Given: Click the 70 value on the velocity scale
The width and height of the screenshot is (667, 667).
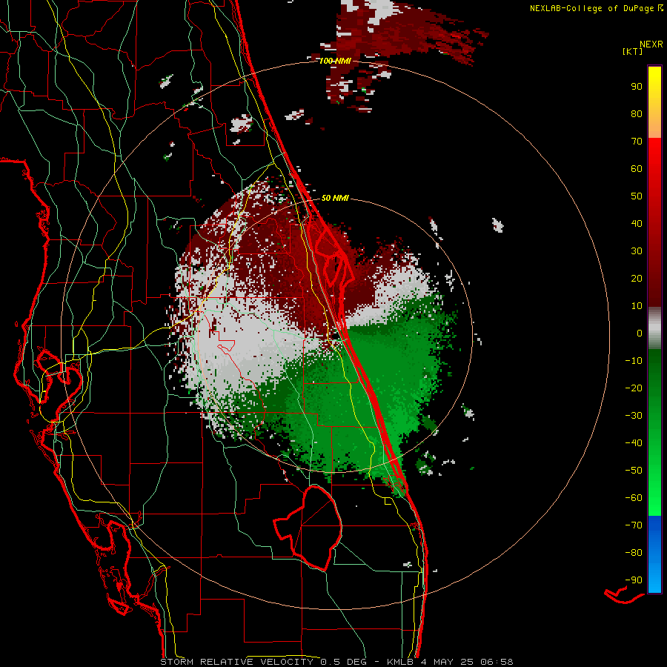Looking at the screenshot, I should pyautogui.click(x=637, y=142).
